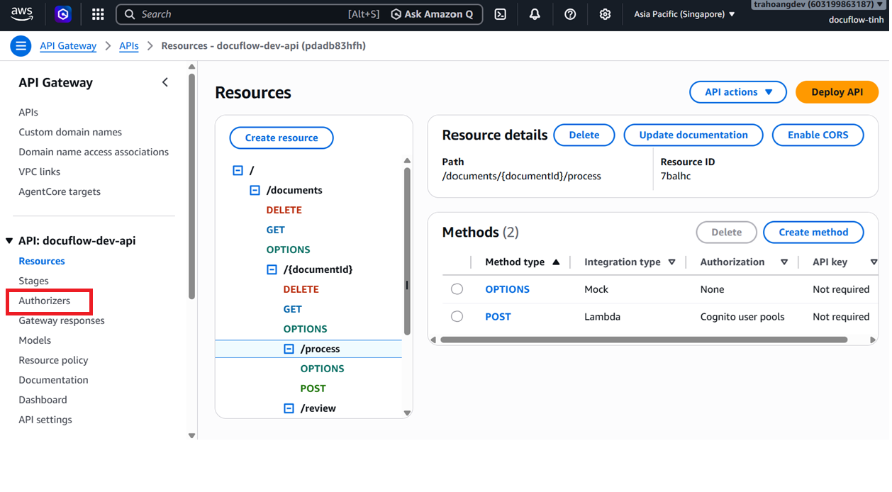Image resolution: width=892 pixels, height=492 pixels.
Task: Click the resource tree vertical scrollbar
Action: 407,251
